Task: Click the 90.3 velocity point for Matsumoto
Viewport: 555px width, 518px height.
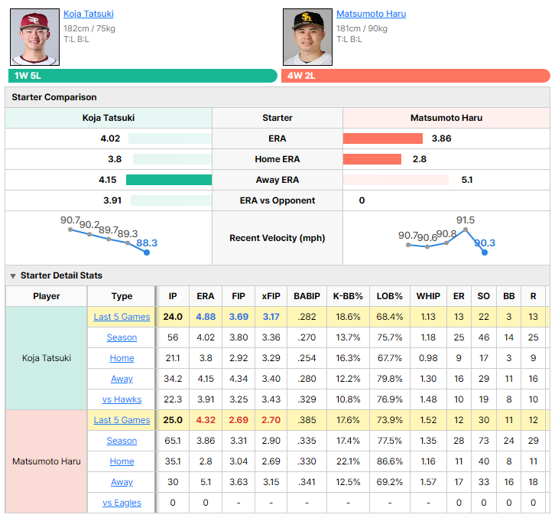Action: (x=485, y=252)
